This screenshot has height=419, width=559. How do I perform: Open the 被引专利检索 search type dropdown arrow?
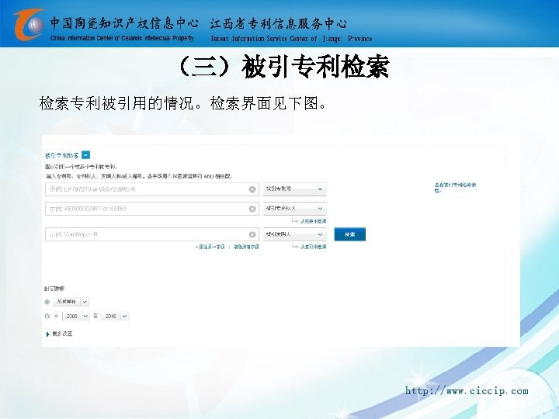pyautogui.click(x=86, y=155)
